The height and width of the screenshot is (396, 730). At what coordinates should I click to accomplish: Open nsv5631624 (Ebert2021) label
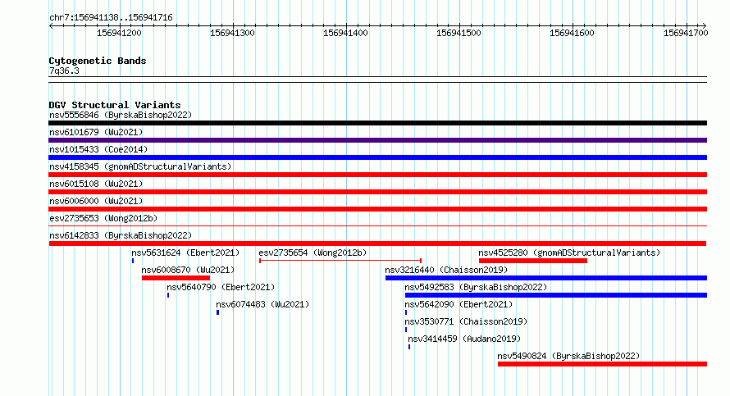tap(185, 253)
